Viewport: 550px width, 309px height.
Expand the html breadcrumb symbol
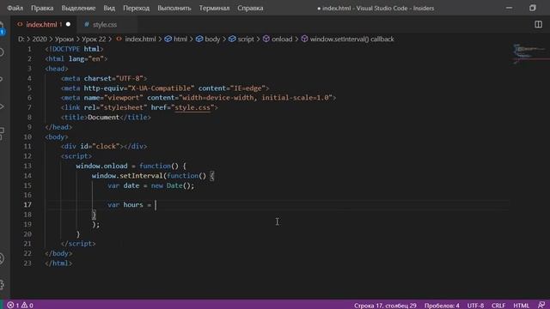[x=180, y=39]
